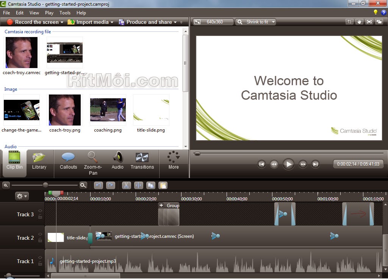Screen dimensions: 388x279
Task: Toggle Track 3 visibility eye
Action: (x=40, y=211)
